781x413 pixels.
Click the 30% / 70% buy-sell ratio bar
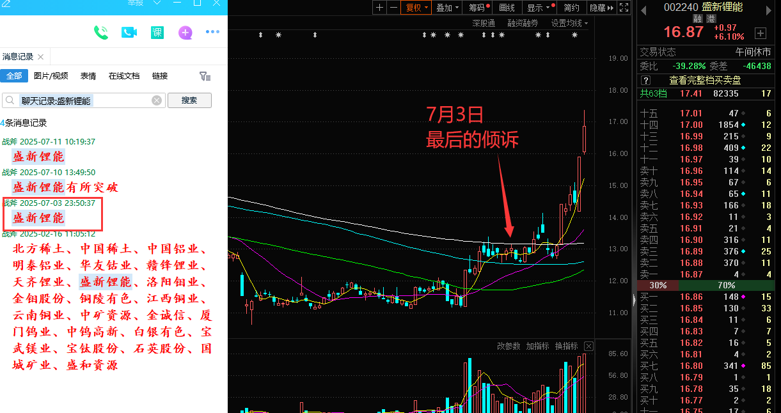[x=706, y=285]
